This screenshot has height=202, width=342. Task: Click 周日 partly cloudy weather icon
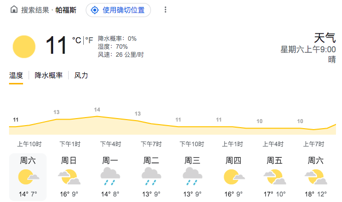pyautogui.click(x=69, y=177)
